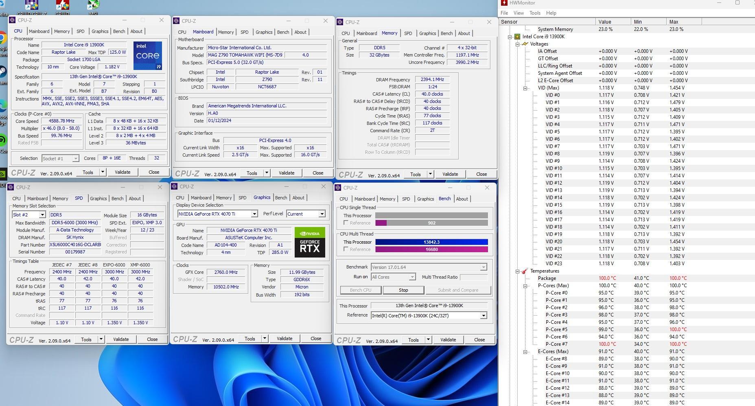This screenshot has height=406, width=755.
Task: Click the CPU-Z title icon of the SPD window
Action: [11, 187]
